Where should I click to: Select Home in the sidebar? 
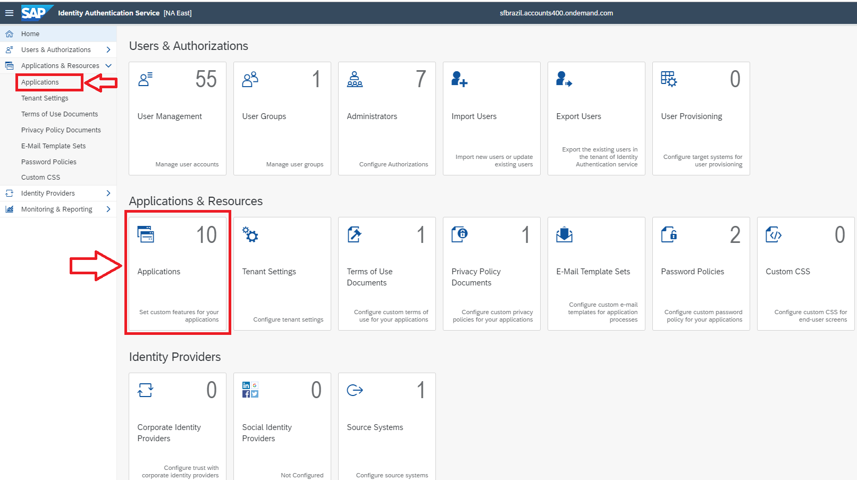30,33
